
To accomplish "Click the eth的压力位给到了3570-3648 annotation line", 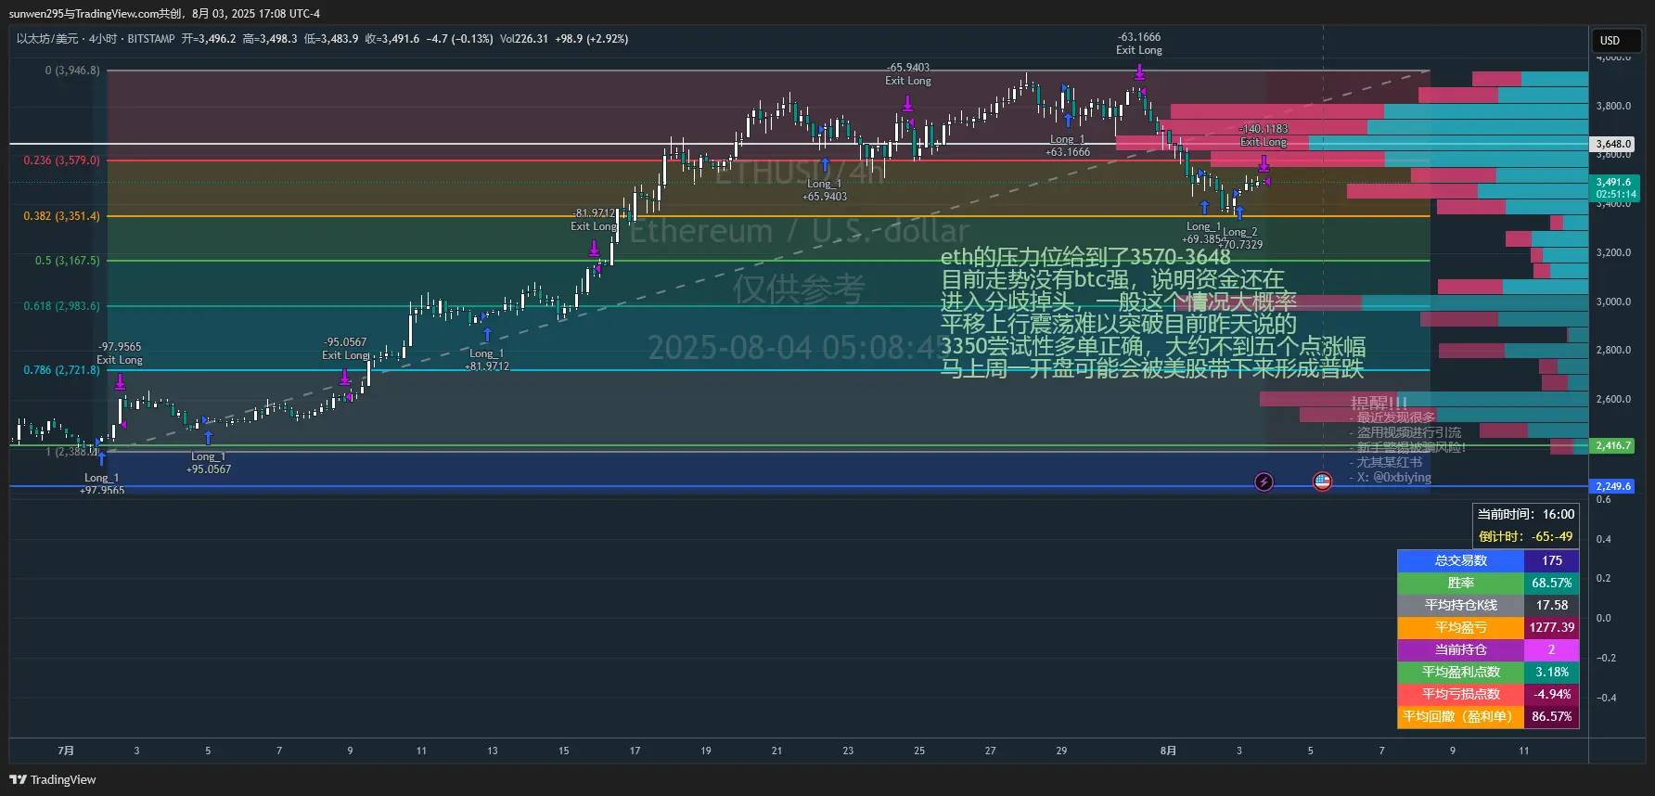I will tap(1085, 257).
